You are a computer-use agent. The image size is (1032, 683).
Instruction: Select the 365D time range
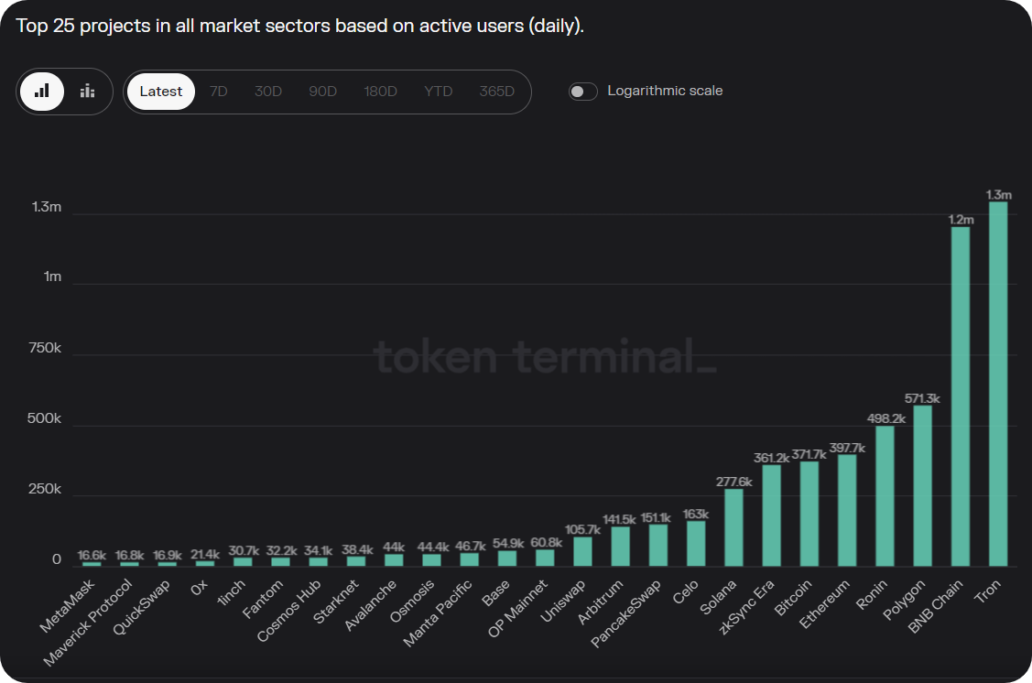point(497,92)
